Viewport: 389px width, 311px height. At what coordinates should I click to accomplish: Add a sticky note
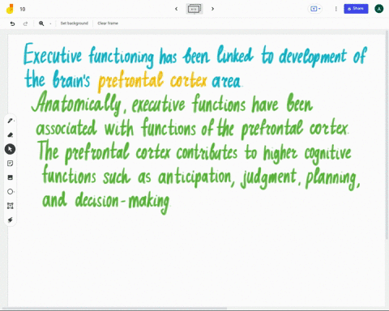11,164
